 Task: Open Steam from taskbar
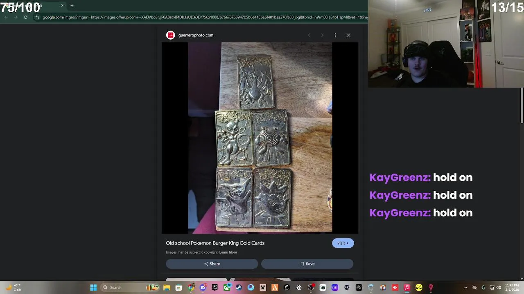(x=239, y=287)
